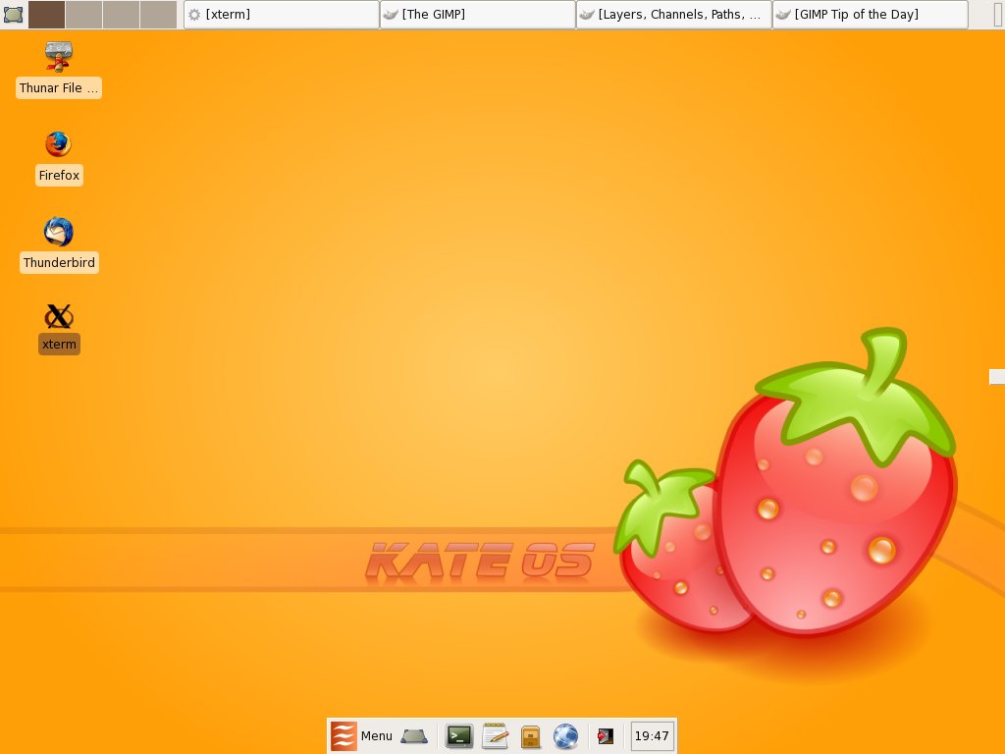Switch to [The GIMP] taskbar window

tap(478, 14)
